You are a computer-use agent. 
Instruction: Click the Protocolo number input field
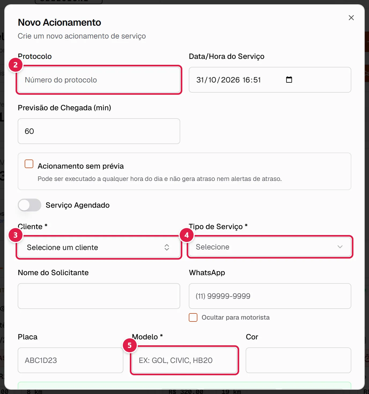(99, 80)
